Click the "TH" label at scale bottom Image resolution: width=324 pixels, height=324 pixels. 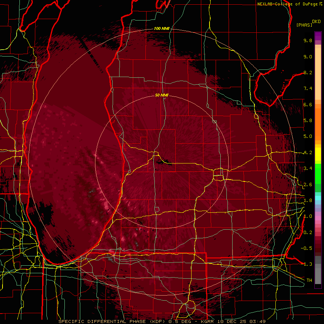(x=309, y=280)
